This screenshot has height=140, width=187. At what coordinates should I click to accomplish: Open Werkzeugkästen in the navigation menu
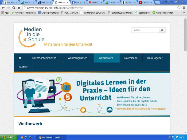pyautogui.click(x=77, y=58)
